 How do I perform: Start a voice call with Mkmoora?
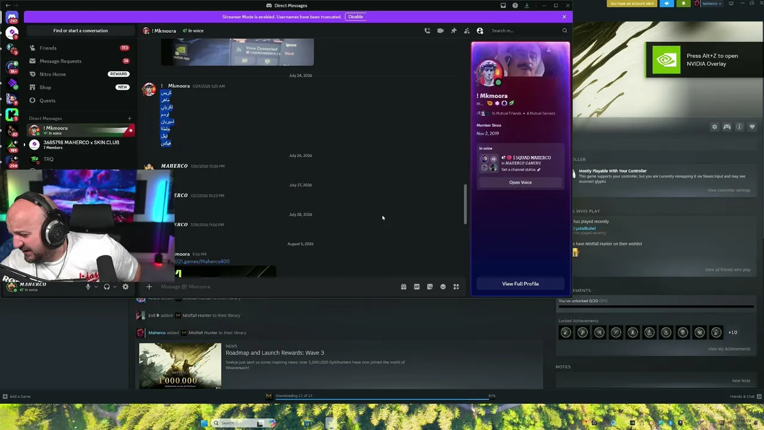click(427, 30)
